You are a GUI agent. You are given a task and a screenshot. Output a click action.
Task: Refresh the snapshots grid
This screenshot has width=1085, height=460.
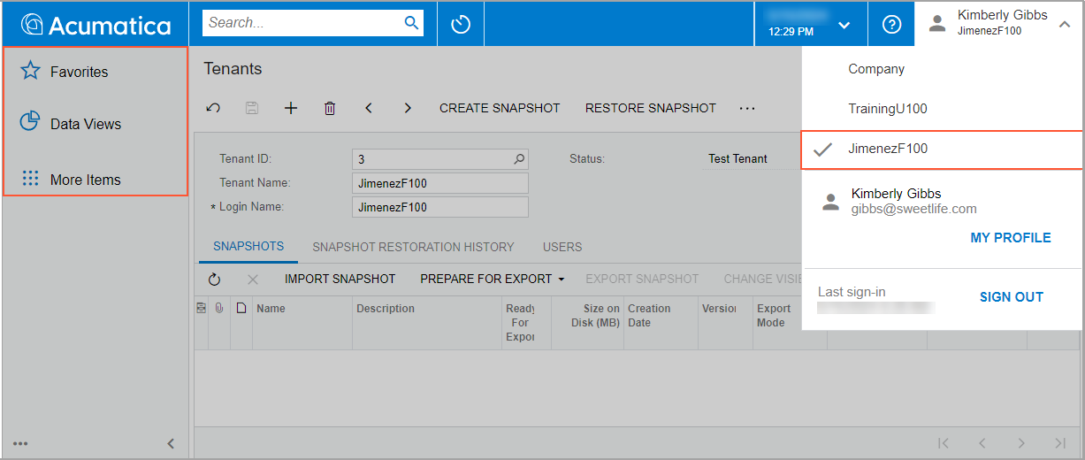[214, 280]
